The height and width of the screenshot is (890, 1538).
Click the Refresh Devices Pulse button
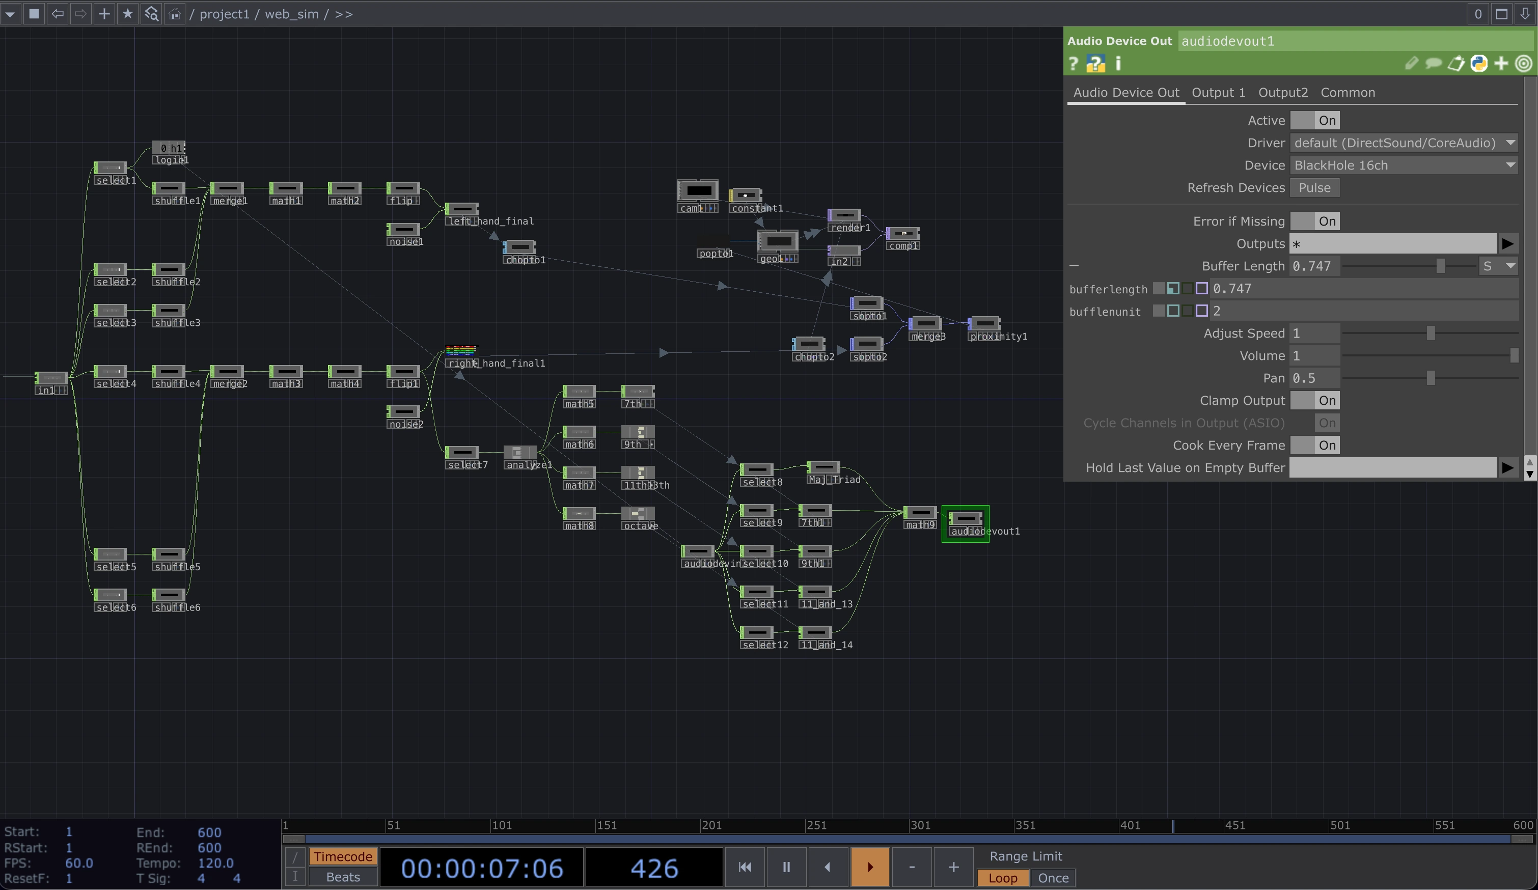[1314, 188]
